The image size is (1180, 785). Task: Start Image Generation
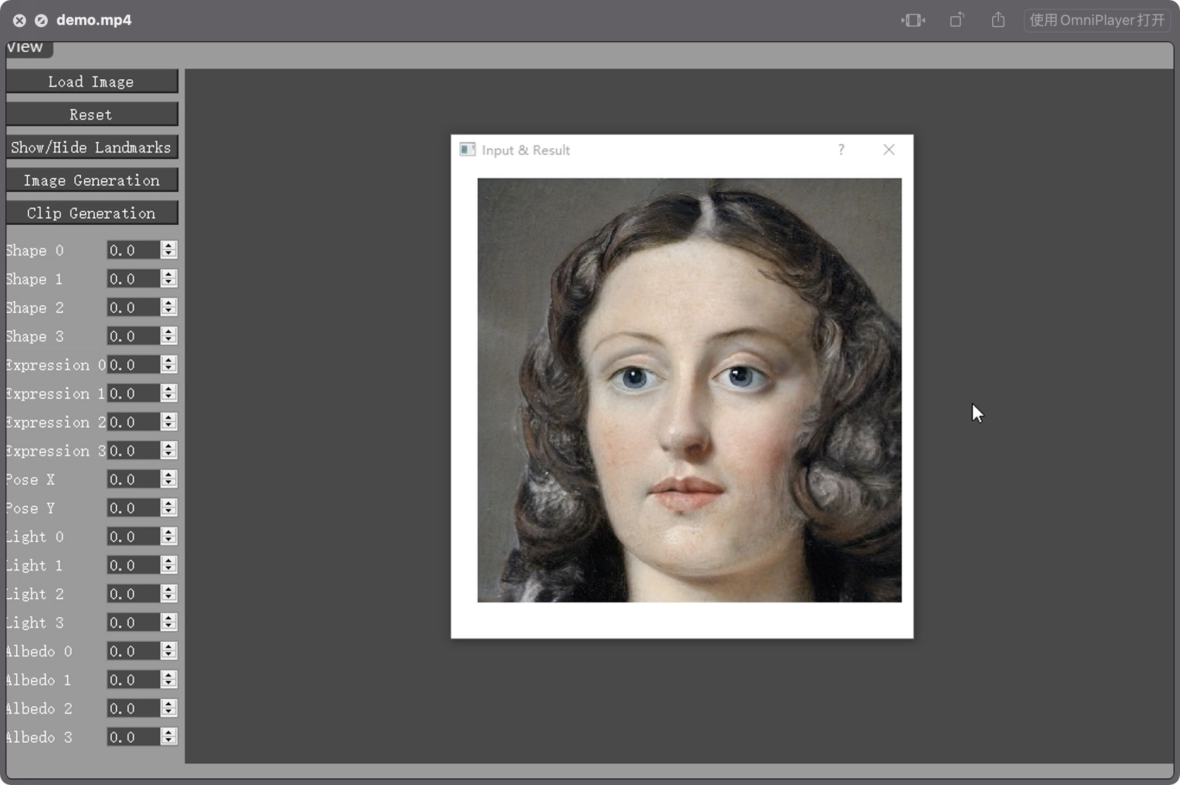[91, 180]
